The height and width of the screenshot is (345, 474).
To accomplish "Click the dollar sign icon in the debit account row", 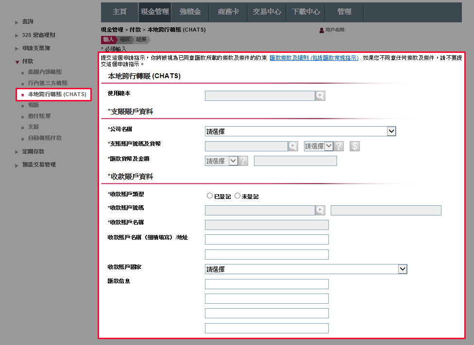I will [354, 146].
